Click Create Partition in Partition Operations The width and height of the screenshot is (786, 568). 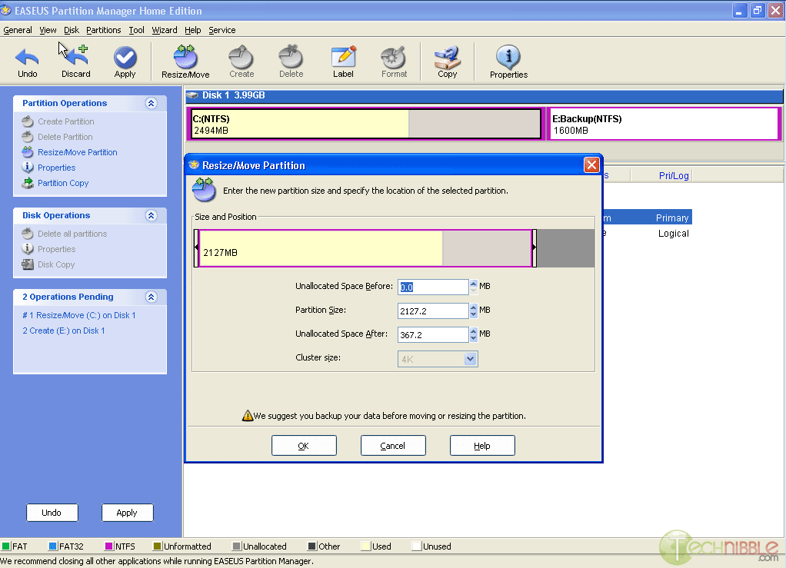[x=65, y=121]
